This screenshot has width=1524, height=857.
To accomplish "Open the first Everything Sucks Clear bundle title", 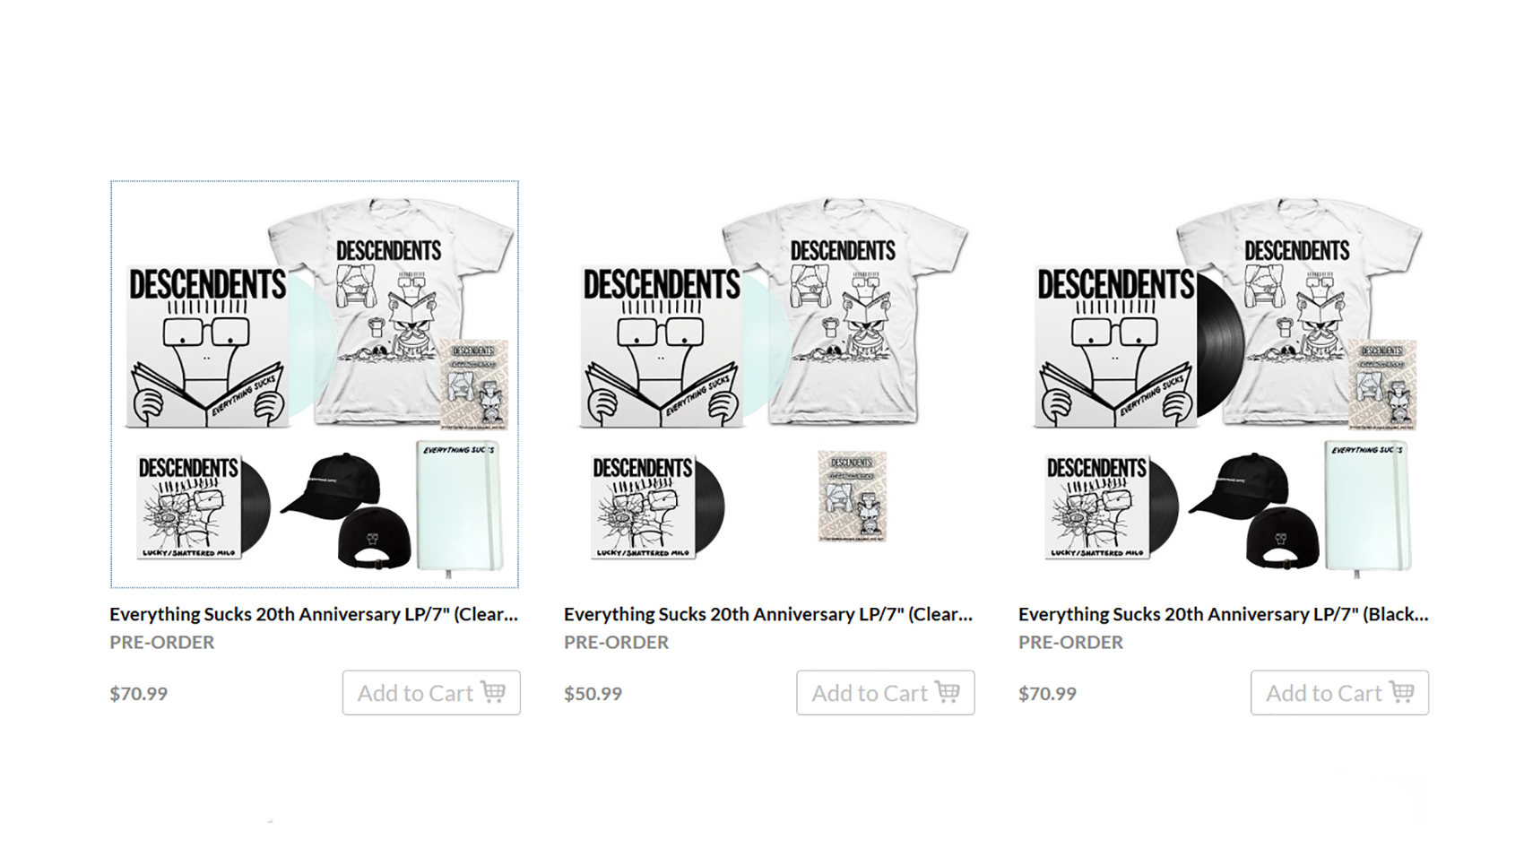I will tap(314, 614).
